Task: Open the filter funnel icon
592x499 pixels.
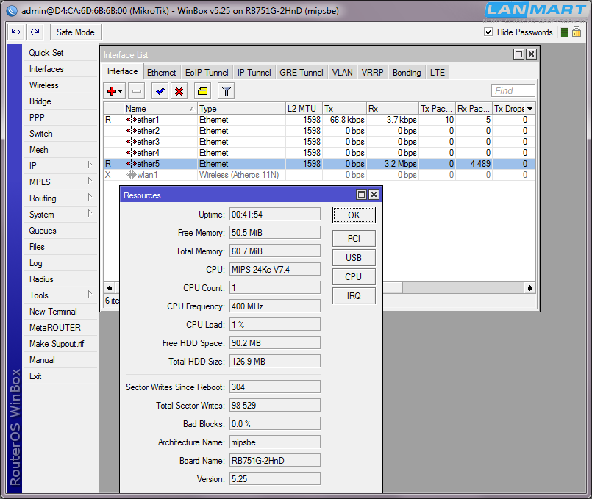Action: pos(226,91)
